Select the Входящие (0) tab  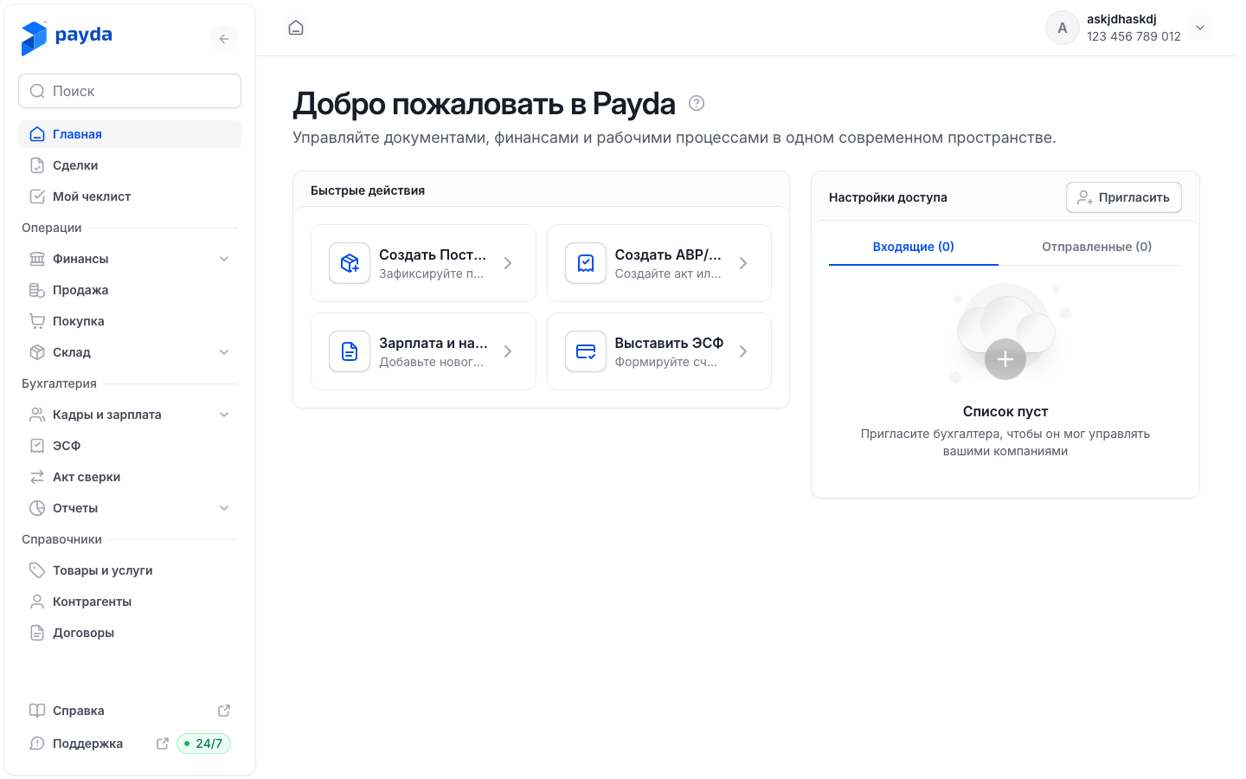(x=913, y=247)
